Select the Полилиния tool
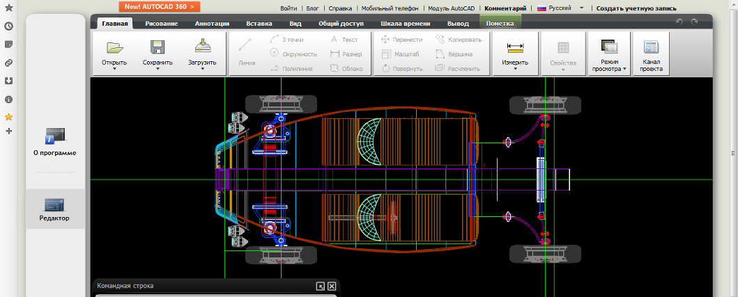The image size is (738, 297). tap(291, 69)
